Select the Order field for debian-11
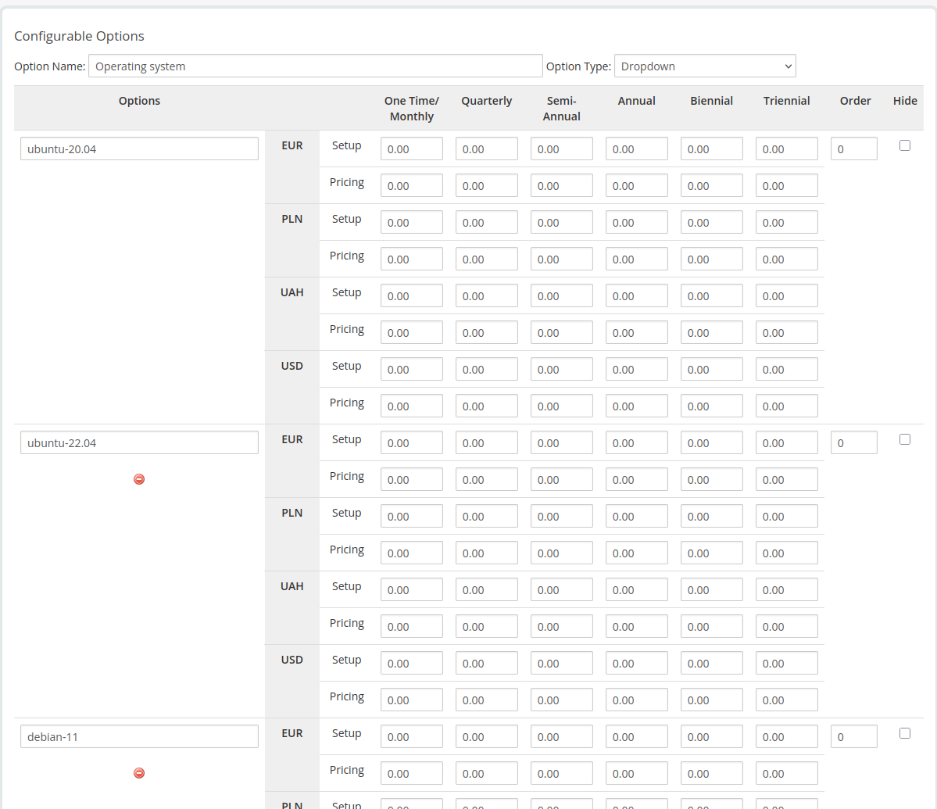Screen dimensions: 937x809 point(853,737)
